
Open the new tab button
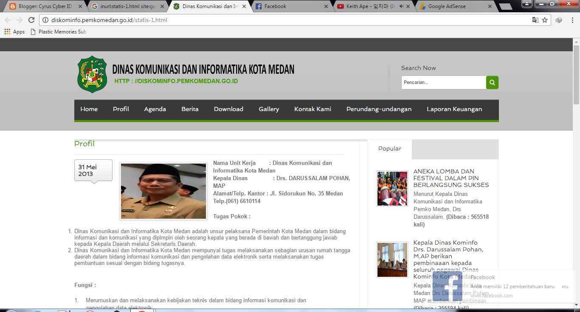tap(505, 7)
